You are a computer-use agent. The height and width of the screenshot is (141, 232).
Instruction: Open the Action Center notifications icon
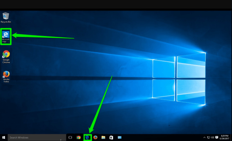click(x=217, y=137)
